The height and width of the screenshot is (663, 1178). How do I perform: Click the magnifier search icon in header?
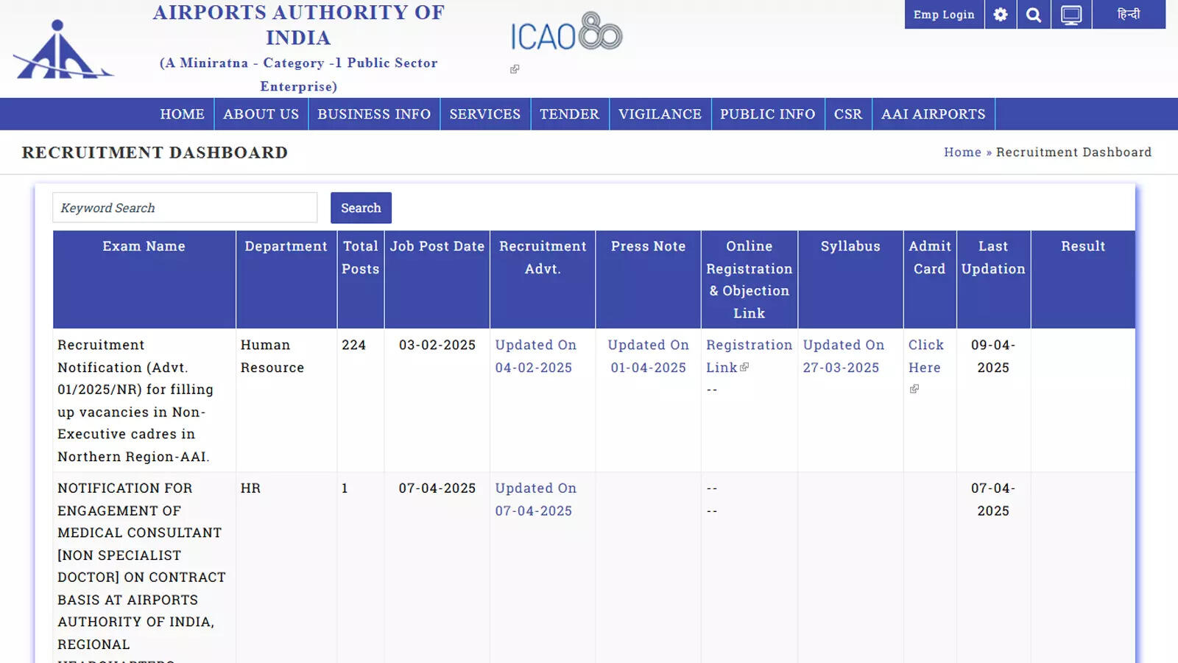click(1034, 15)
